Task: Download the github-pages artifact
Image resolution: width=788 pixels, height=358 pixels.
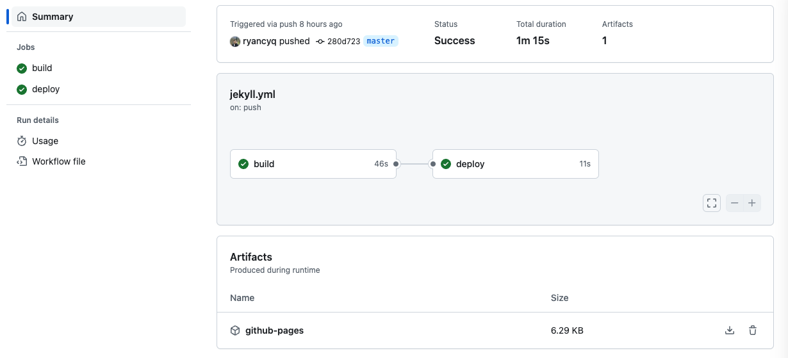Action: pyautogui.click(x=729, y=330)
